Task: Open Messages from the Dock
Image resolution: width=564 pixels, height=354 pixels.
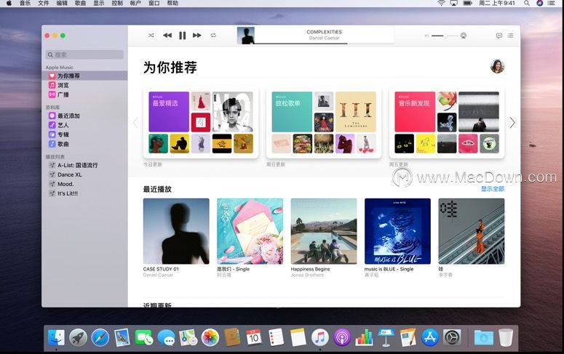Action: pos(166,338)
